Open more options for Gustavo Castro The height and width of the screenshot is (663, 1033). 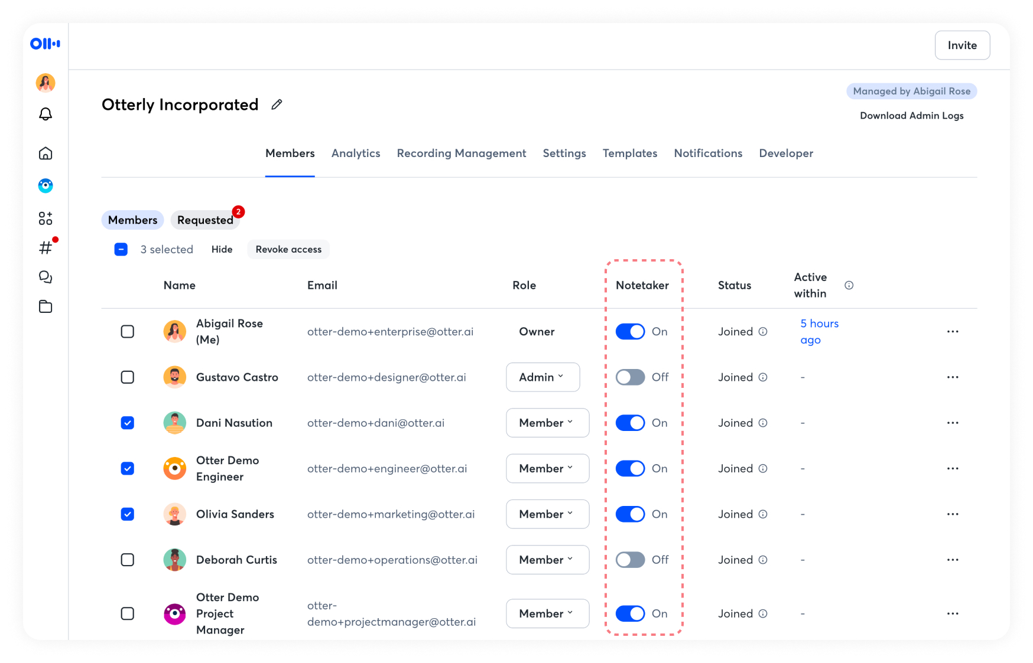pyautogui.click(x=952, y=377)
